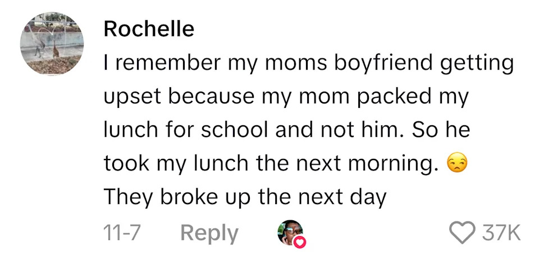Click red heart badge on creator avatar
This screenshot has width=539, height=263.
[x=301, y=242]
